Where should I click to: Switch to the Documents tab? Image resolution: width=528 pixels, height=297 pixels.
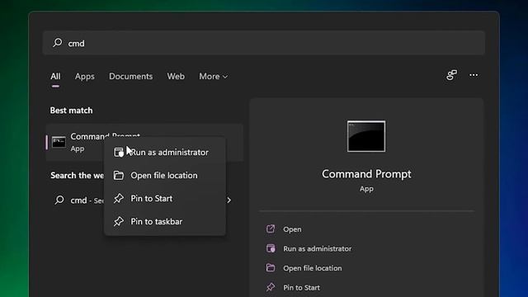(x=130, y=77)
